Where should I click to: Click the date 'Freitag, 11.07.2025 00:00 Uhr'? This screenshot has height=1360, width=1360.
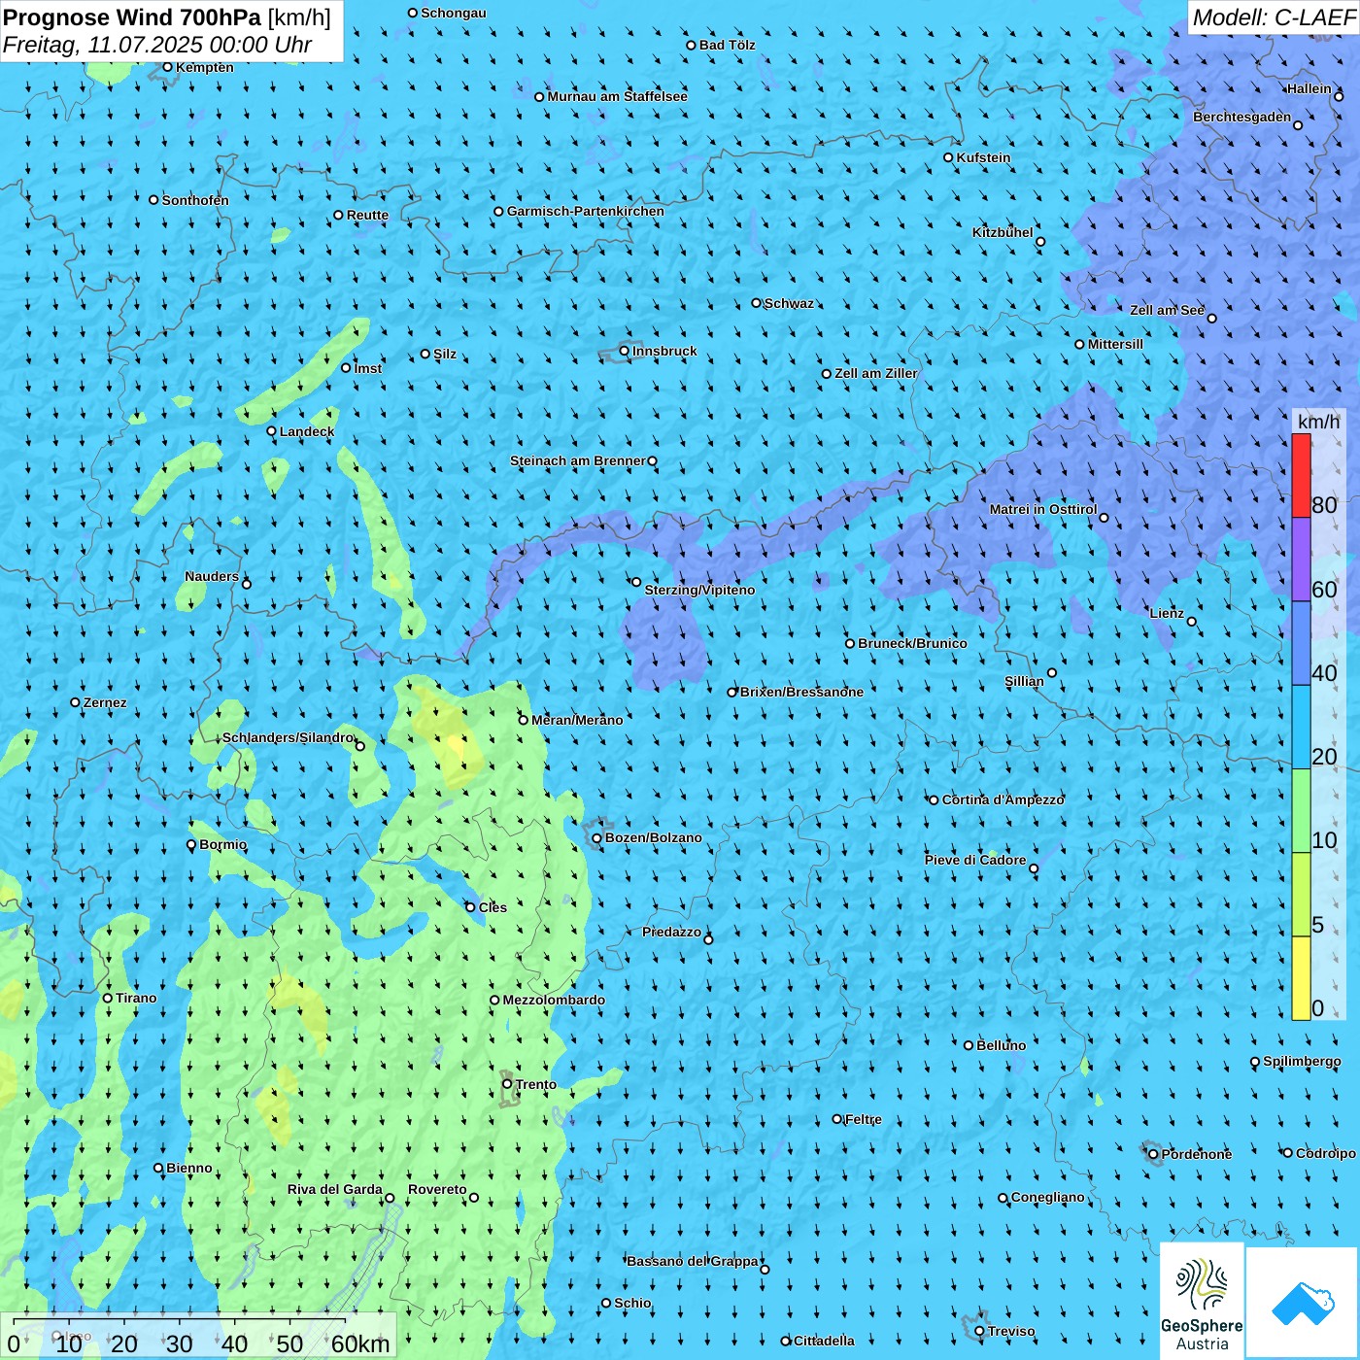tap(157, 45)
